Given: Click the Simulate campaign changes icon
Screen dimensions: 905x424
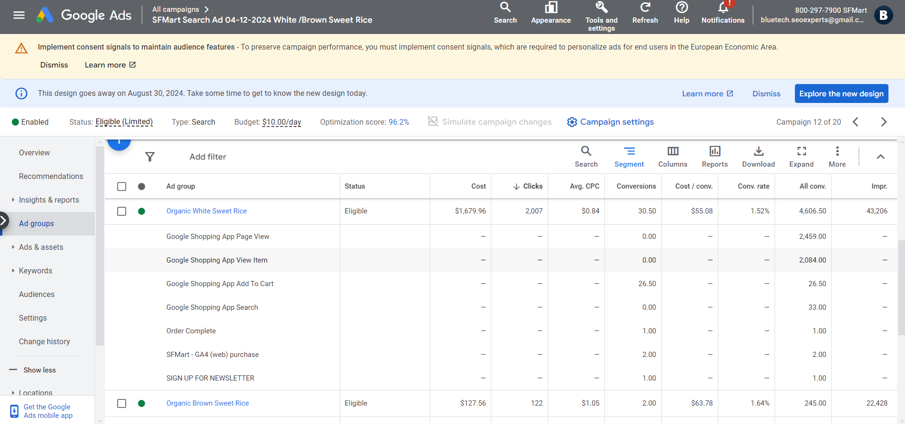Looking at the screenshot, I should pos(432,121).
